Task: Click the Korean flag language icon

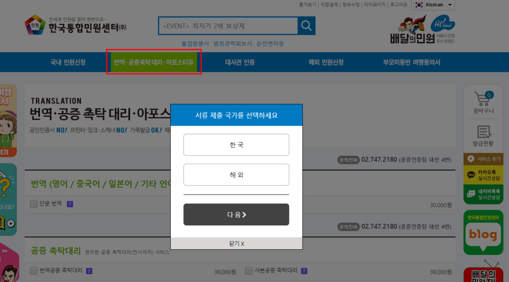Action: pos(419,5)
